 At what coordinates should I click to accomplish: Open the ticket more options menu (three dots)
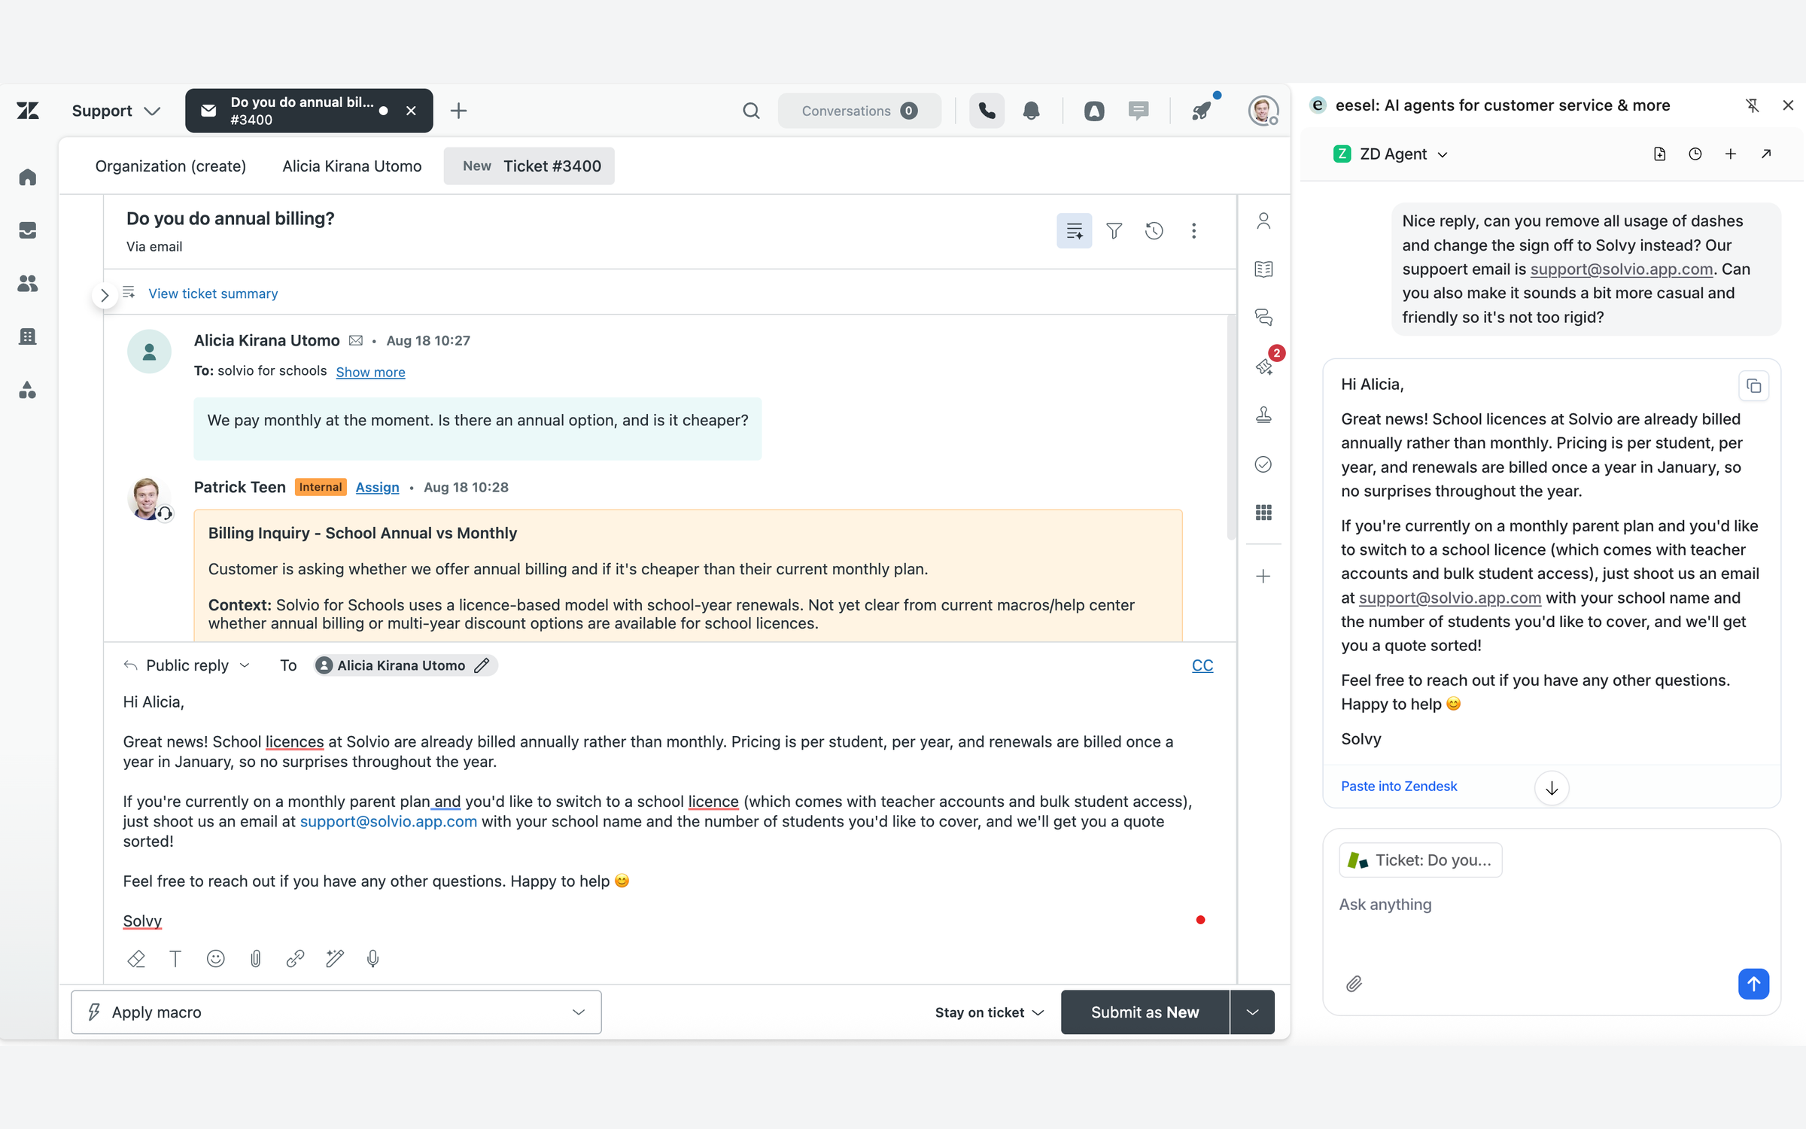[1193, 231]
